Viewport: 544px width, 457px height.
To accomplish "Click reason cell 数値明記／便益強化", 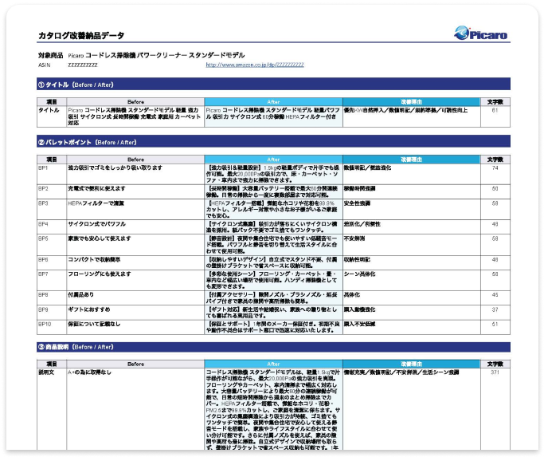I will tap(412, 174).
